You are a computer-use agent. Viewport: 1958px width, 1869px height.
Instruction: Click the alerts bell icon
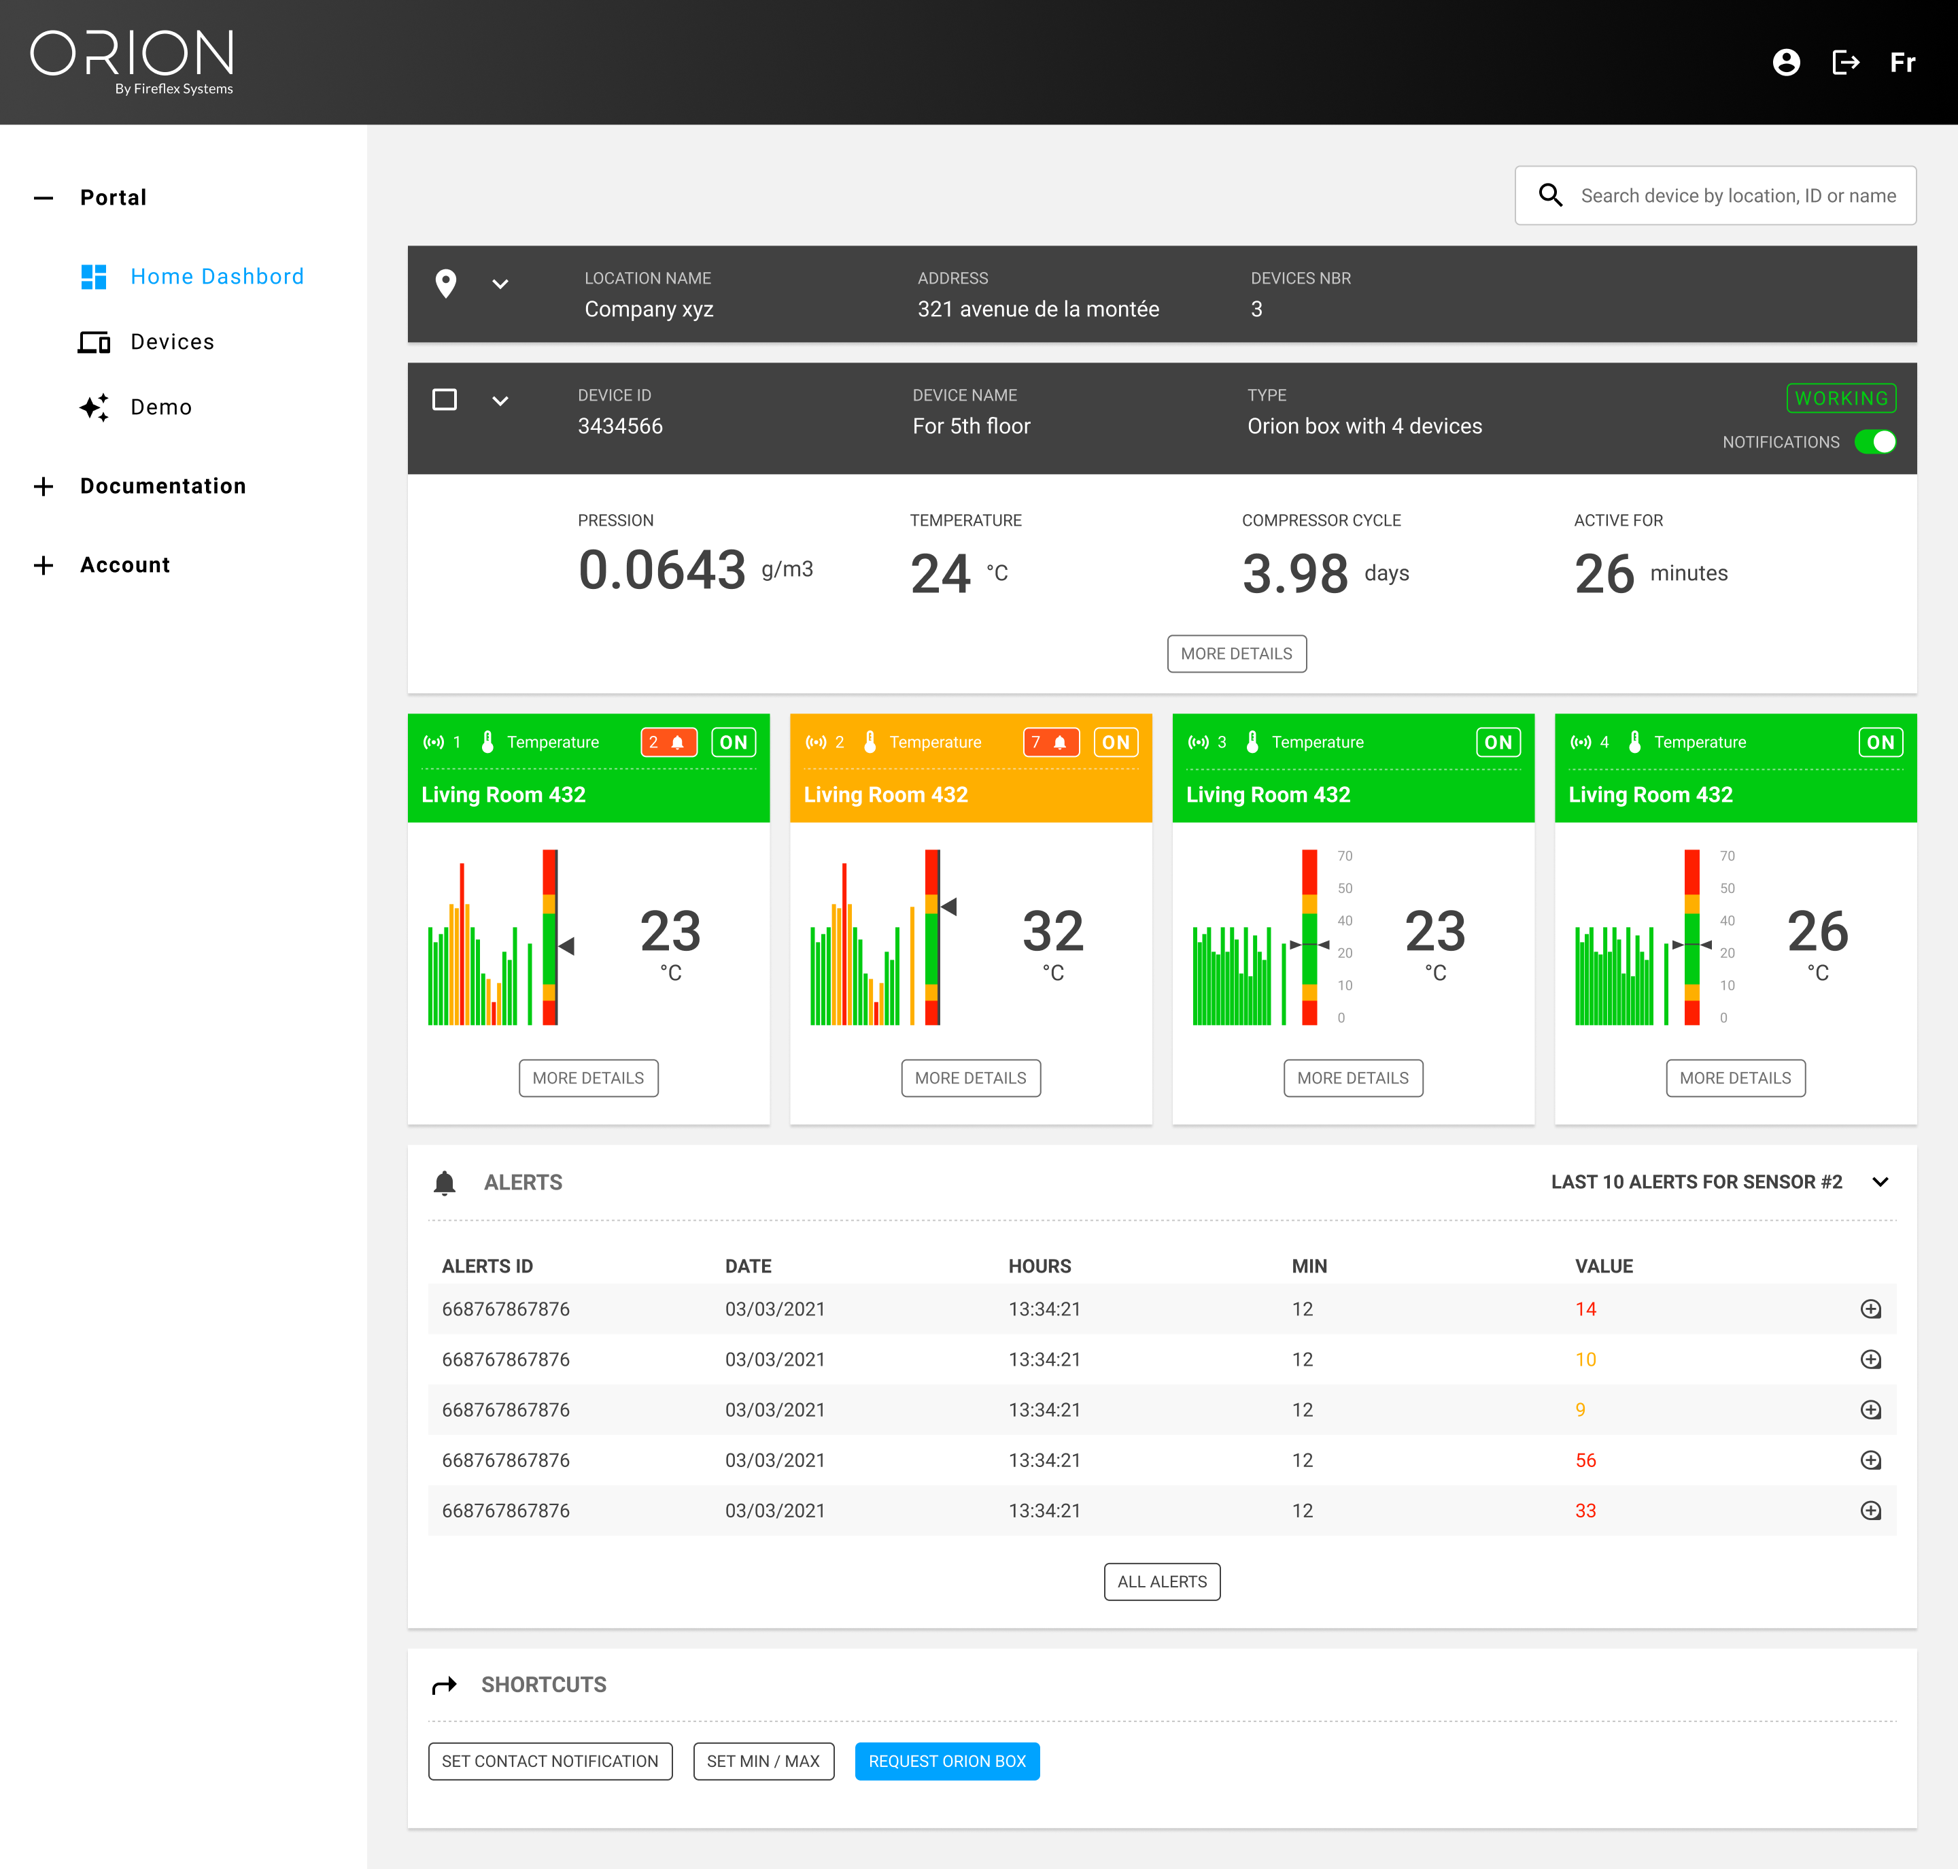point(444,1183)
